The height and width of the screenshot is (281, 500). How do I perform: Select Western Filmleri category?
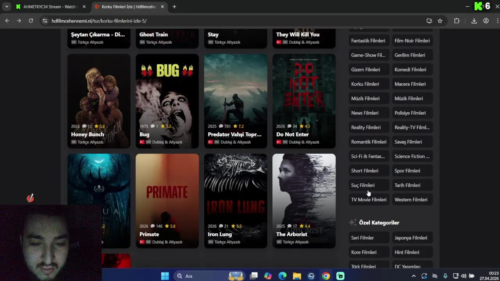(412, 199)
